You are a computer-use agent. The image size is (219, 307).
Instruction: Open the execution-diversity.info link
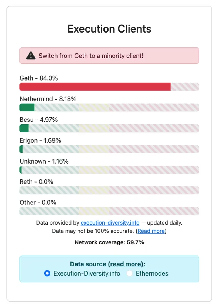click(x=110, y=223)
